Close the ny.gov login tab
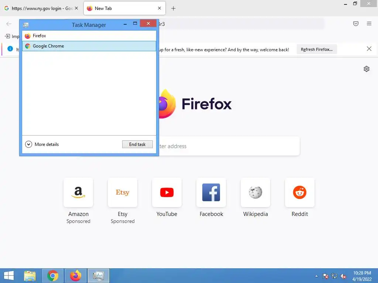 click(x=76, y=8)
